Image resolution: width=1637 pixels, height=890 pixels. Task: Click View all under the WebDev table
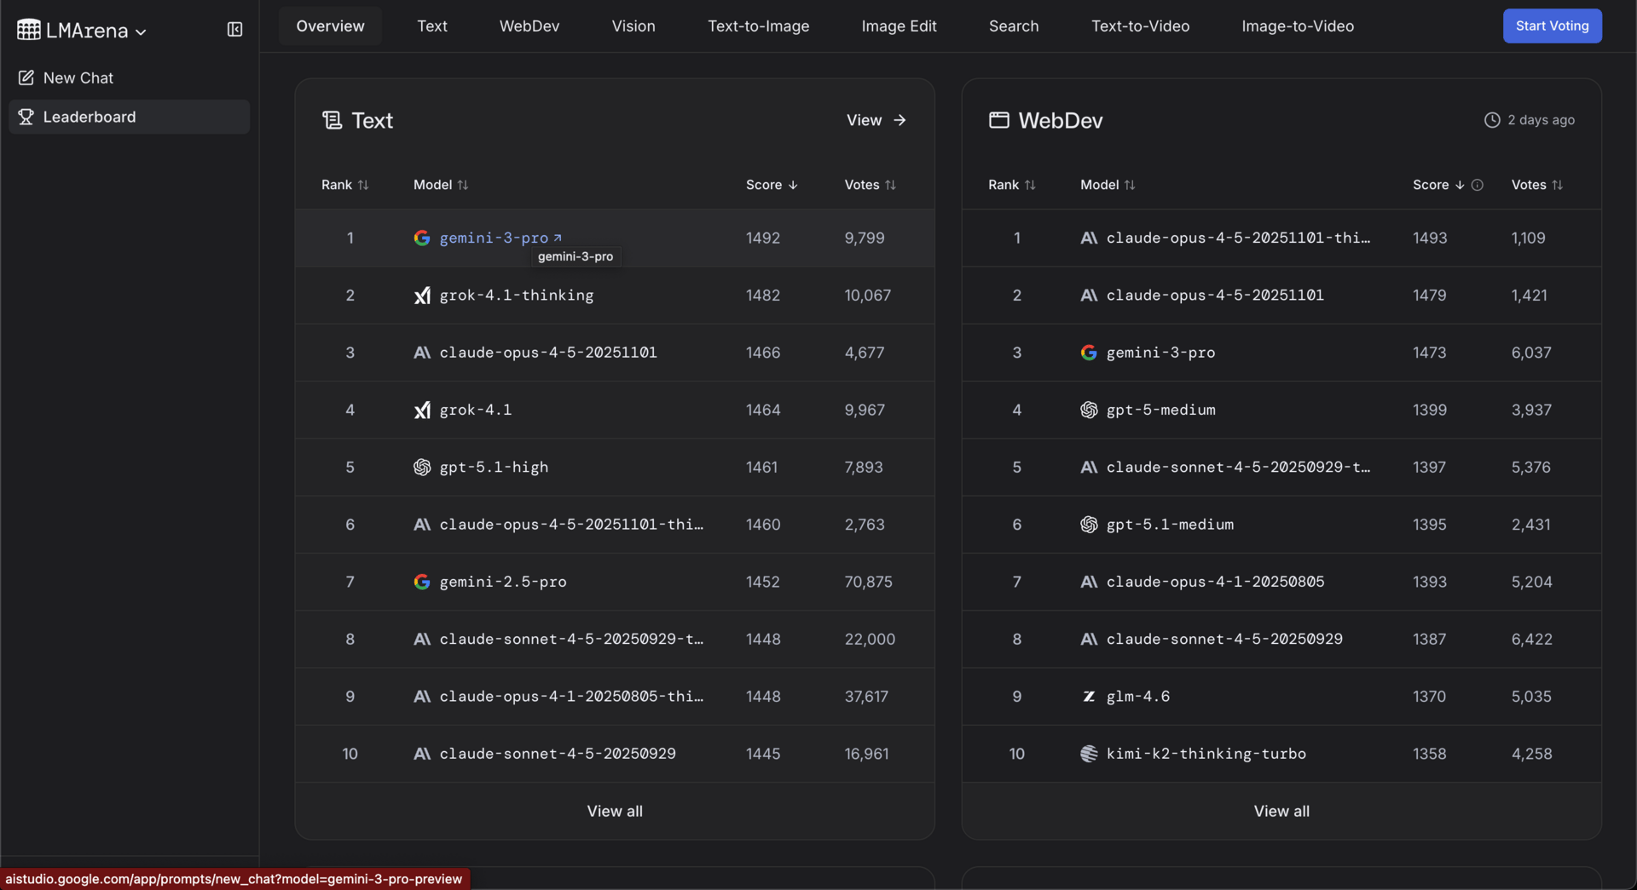coord(1281,812)
